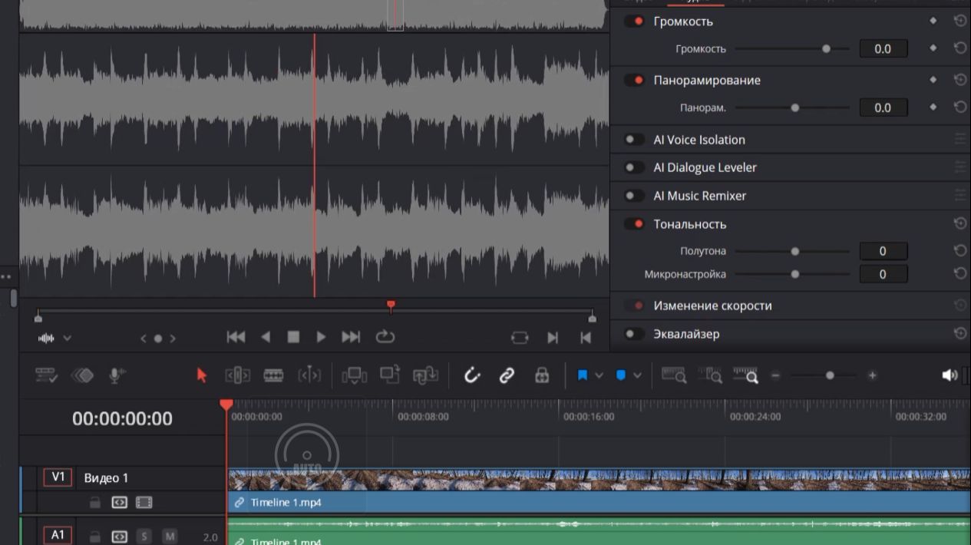Click the full extent zoom icon
971x545 pixels.
point(674,375)
